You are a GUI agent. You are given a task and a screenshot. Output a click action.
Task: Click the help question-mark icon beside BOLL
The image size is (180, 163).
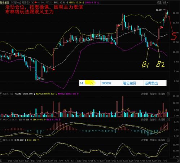coord(32,3)
